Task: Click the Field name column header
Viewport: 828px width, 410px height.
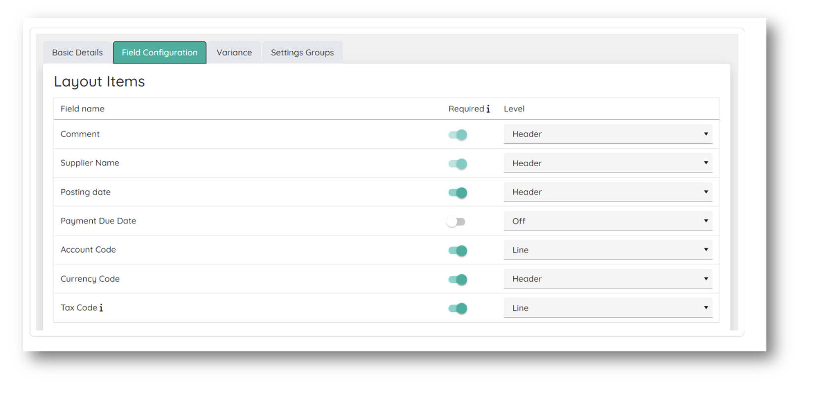Action: pos(82,109)
